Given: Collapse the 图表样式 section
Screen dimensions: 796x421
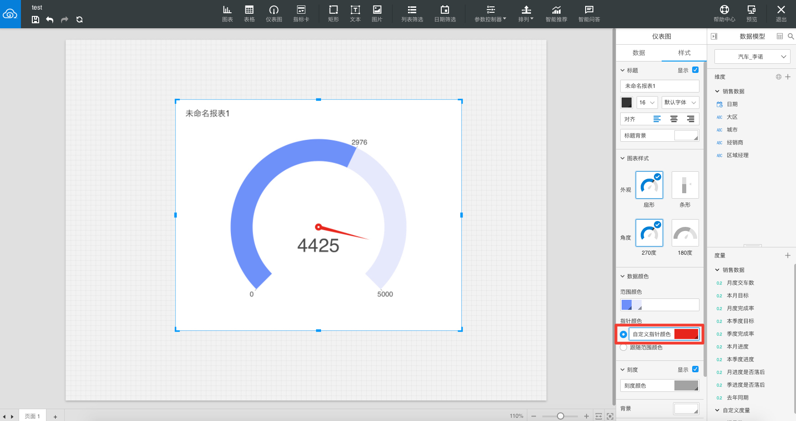Looking at the screenshot, I should click(x=623, y=158).
